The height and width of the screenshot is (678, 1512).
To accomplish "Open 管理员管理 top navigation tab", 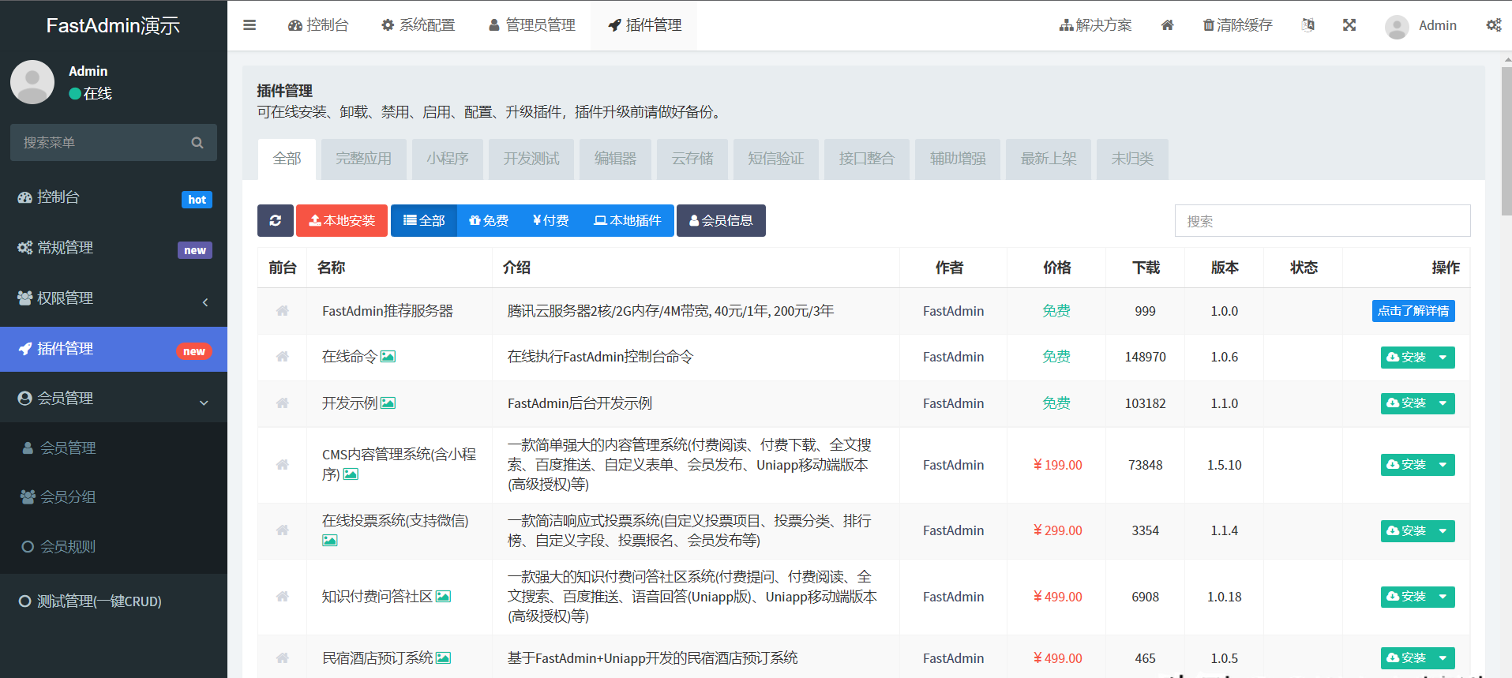I will click(532, 25).
